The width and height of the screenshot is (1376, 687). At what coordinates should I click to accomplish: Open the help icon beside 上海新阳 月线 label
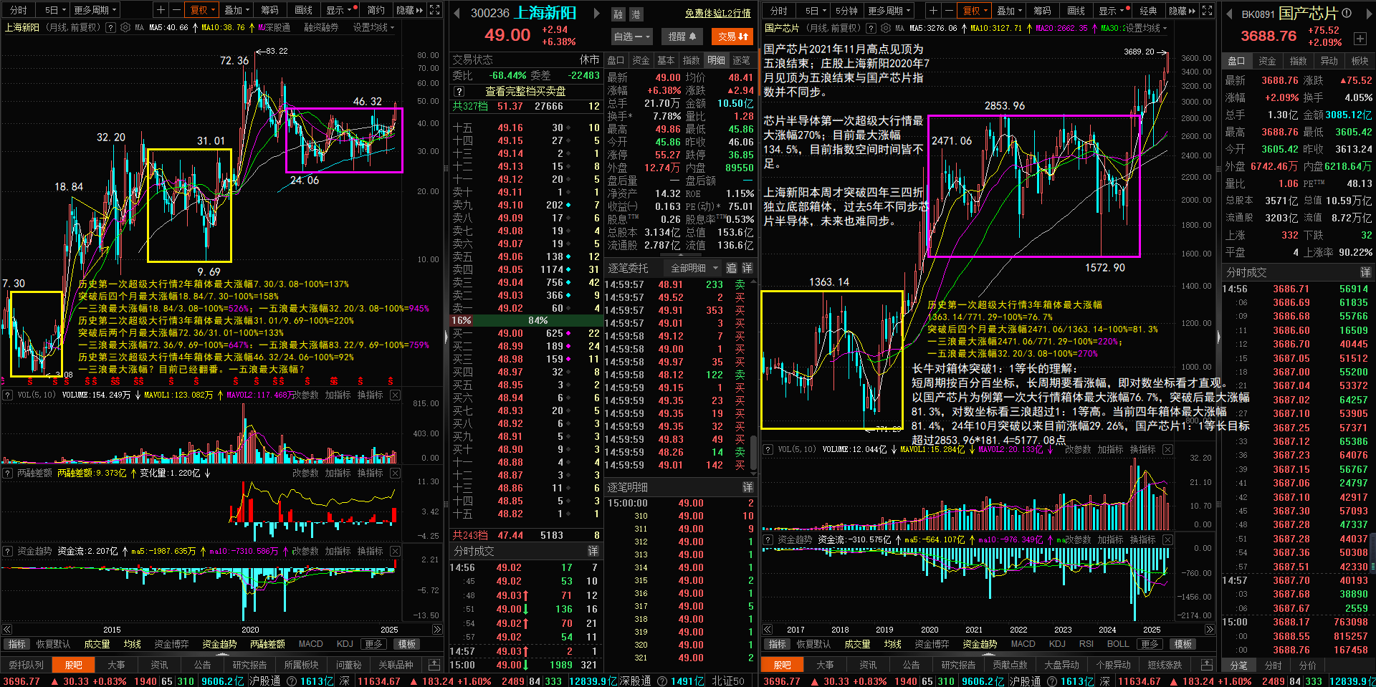[110, 27]
